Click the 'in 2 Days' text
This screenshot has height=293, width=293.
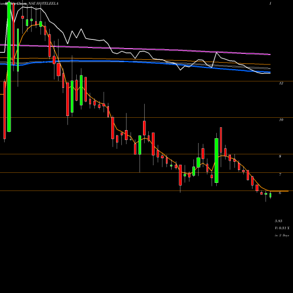[x=282, y=236]
